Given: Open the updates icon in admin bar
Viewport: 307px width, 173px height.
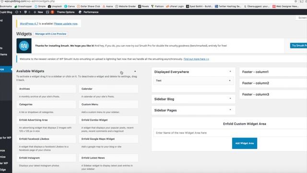Looking at the screenshot, I should pos(18,12).
